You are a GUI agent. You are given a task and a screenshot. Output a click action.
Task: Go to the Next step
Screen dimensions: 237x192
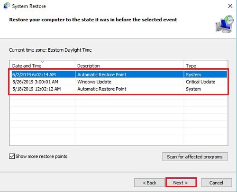point(181,183)
